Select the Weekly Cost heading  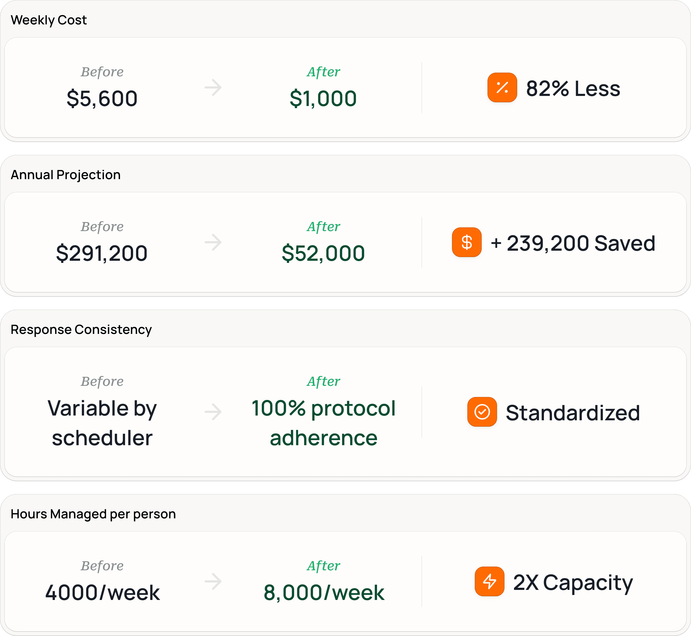(48, 20)
